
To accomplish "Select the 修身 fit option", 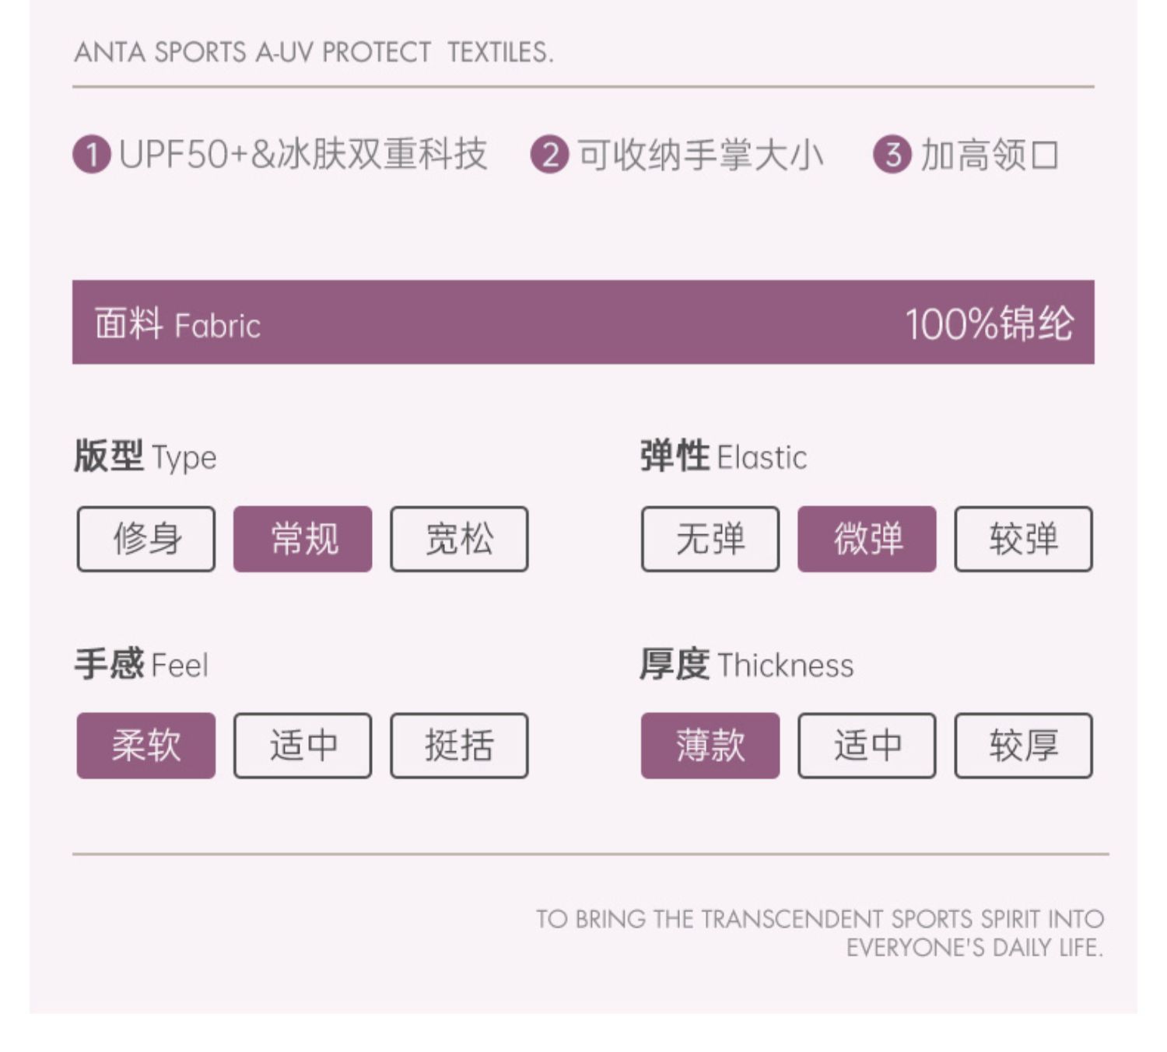I will (146, 539).
